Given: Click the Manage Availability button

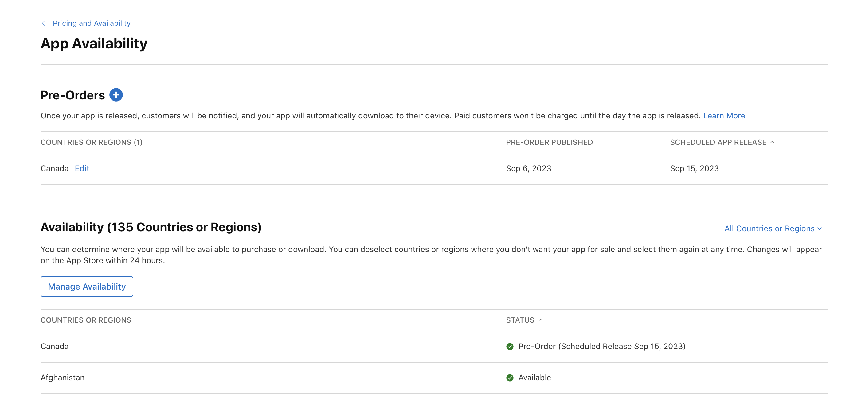Looking at the screenshot, I should pos(87,286).
